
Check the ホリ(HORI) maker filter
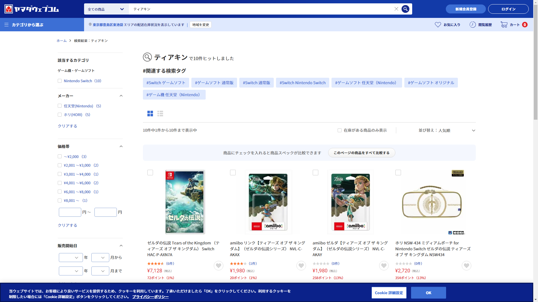click(60, 115)
